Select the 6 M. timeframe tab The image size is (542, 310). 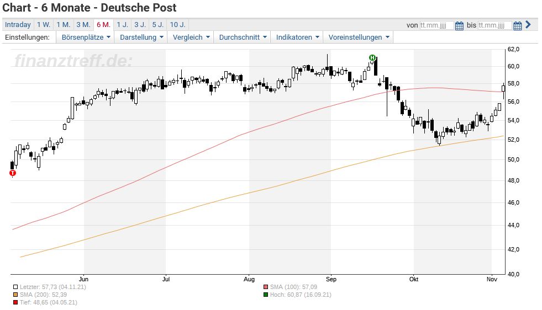click(x=103, y=25)
